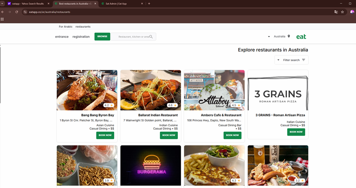Go back in browser history
Viewport: 356px width, 188px height.
tap(3, 12)
